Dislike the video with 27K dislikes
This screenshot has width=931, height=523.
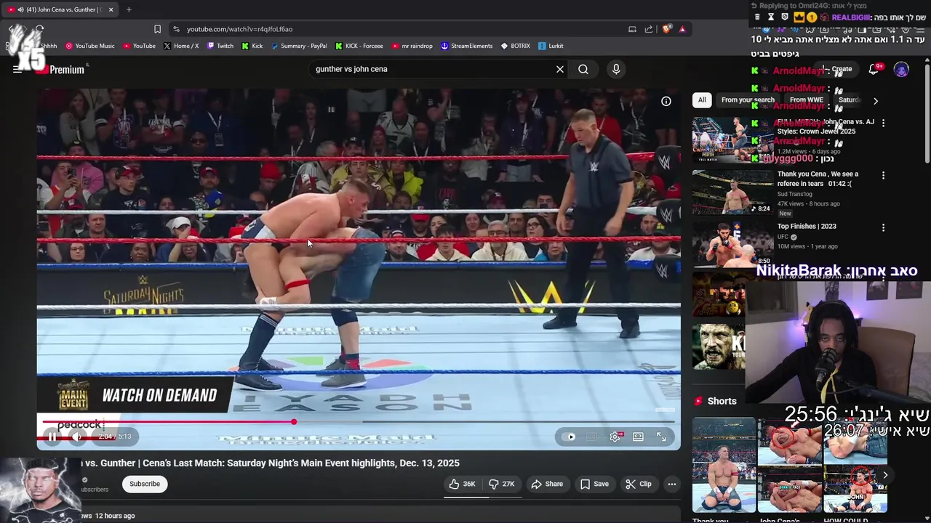click(501, 484)
